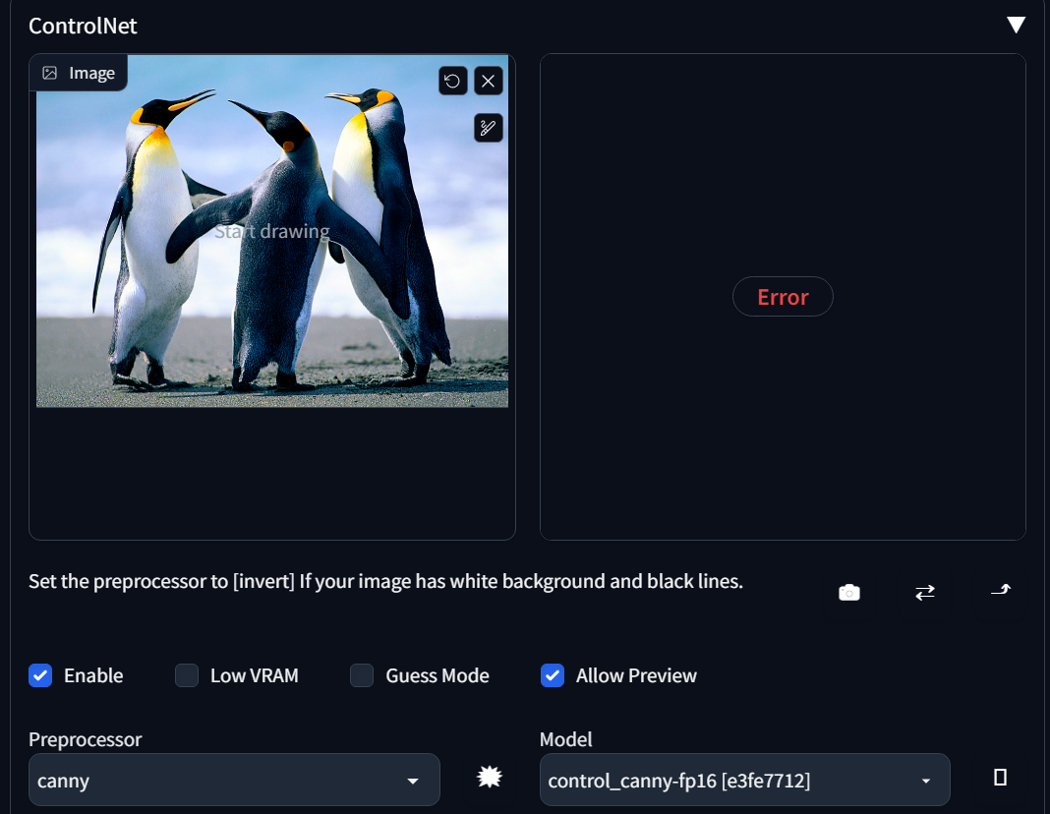Open the webcam input with camera icon
This screenshot has height=814, width=1050.
[849, 592]
